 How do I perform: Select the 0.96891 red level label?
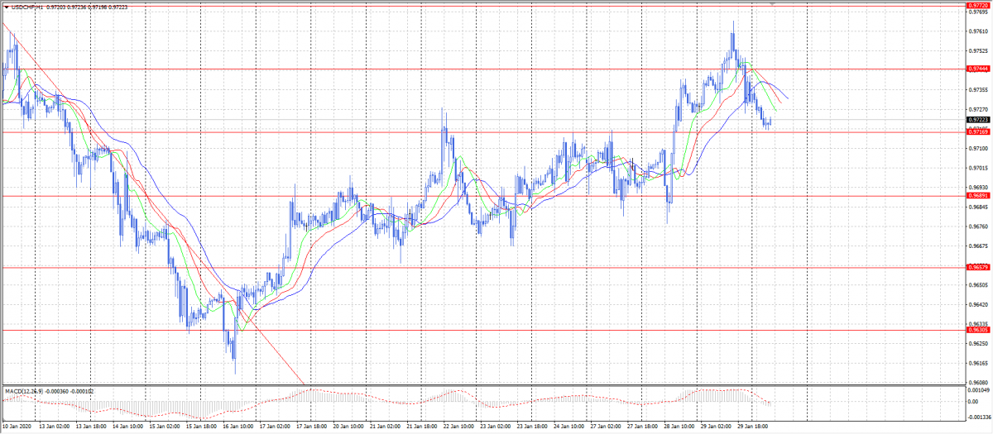point(977,196)
